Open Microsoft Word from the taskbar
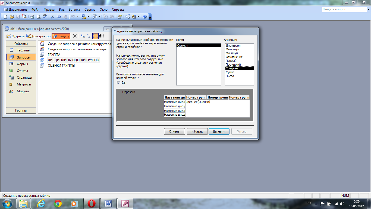 [x=108, y=203]
